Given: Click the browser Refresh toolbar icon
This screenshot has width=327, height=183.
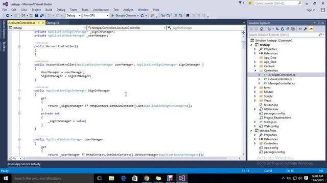Looking at the screenshot, I should pyautogui.click(x=142, y=16).
